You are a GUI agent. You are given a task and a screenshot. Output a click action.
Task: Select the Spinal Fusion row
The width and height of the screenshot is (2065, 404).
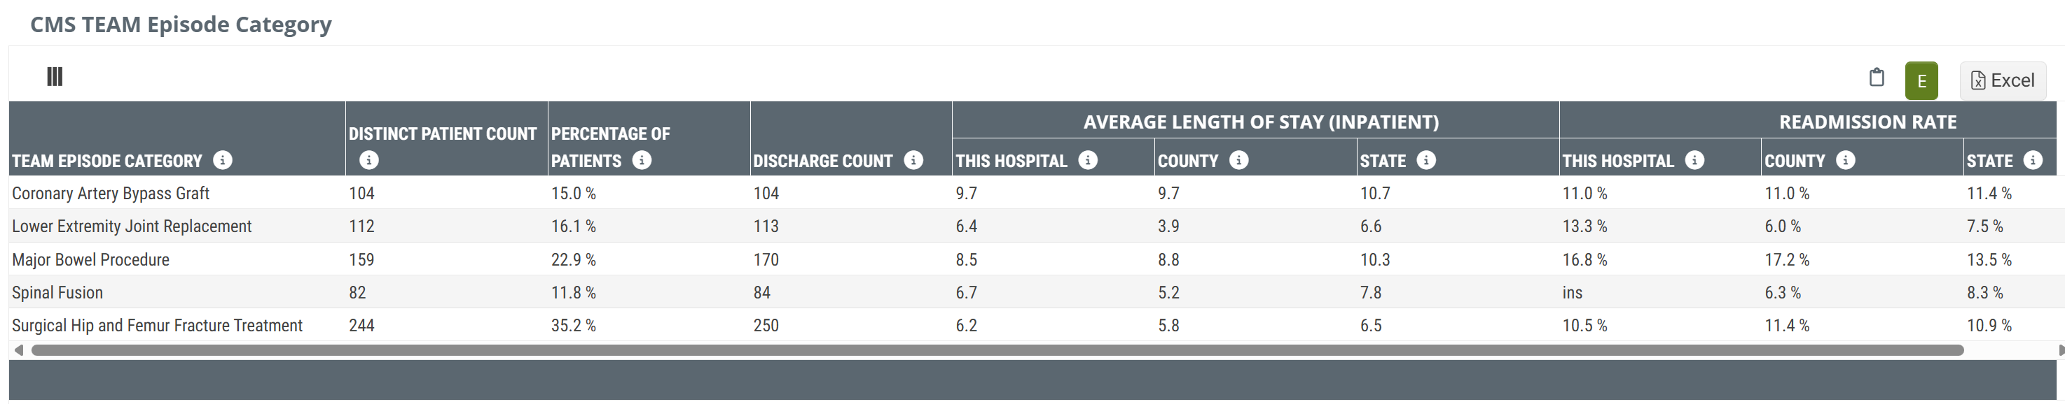point(57,293)
